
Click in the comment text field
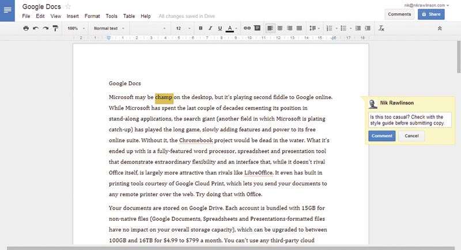[x=410, y=120]
